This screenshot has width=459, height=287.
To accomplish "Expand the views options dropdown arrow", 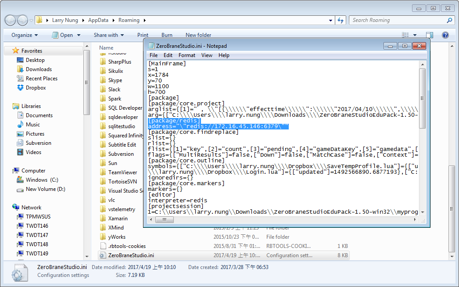I will pos(415,35).
